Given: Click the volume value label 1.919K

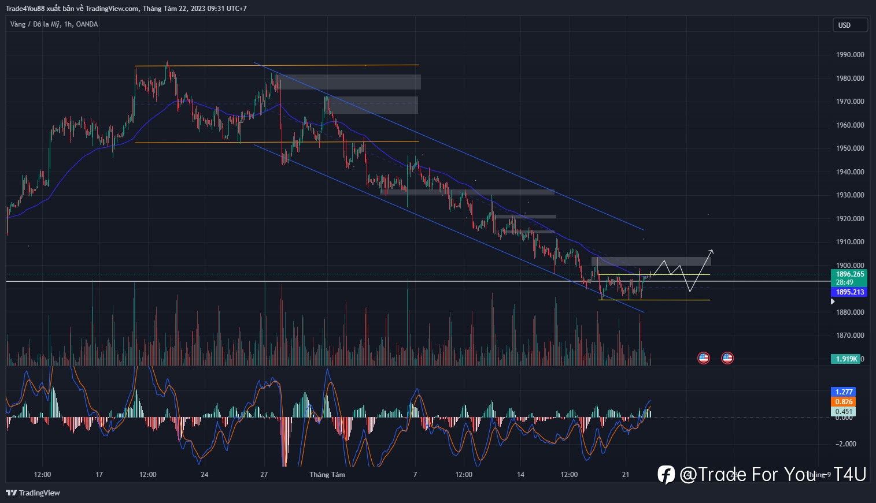Looking at the screenshot, I should 846,359.
